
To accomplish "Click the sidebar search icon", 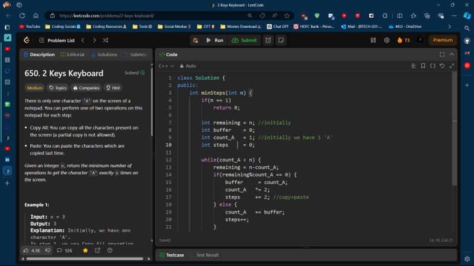I will pos(467,28).
